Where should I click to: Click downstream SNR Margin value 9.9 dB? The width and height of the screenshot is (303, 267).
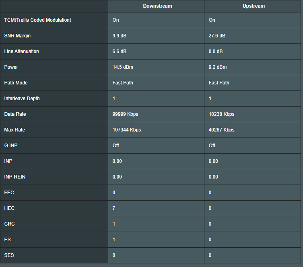pyautogui.click(x=119, y=36)
